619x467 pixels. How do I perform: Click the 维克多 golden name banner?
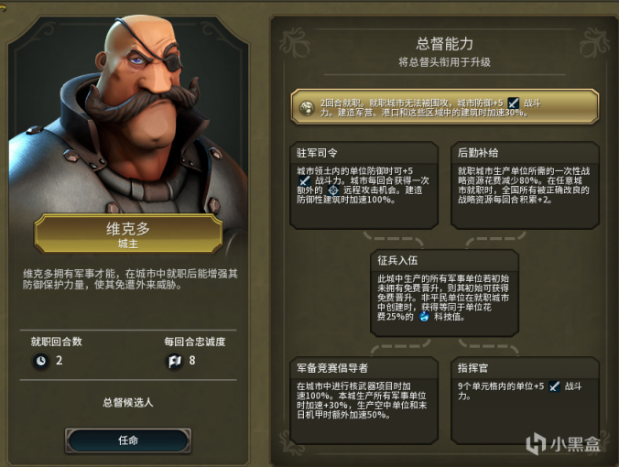click(x=128, y=234)
